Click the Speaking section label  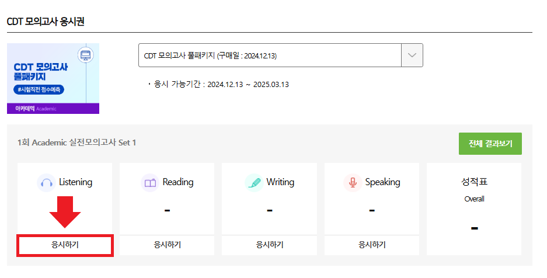[x=383, y=182]
